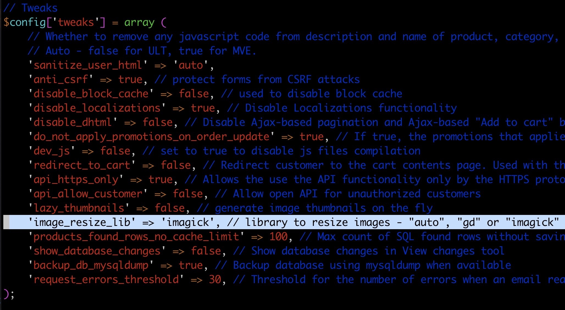The width and height of the screenshot is (565, 310).
Task: Click the 'show_database_changes' key
Action: (97, 251)
